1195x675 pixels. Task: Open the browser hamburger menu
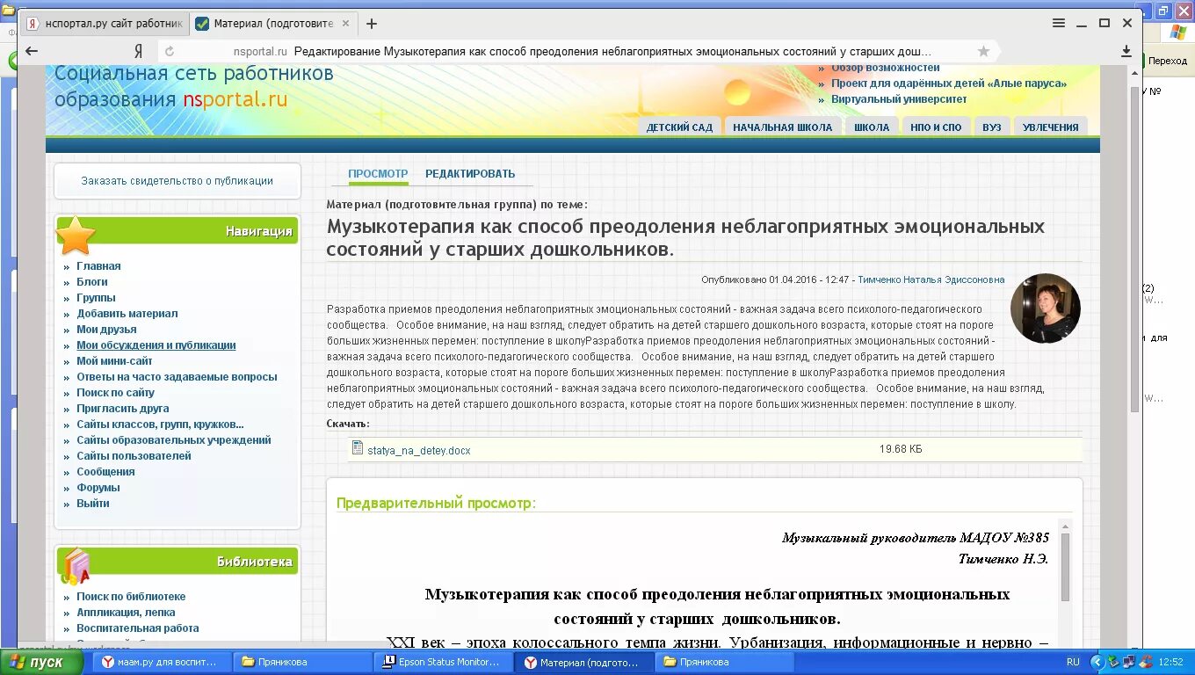point(1059,24)
